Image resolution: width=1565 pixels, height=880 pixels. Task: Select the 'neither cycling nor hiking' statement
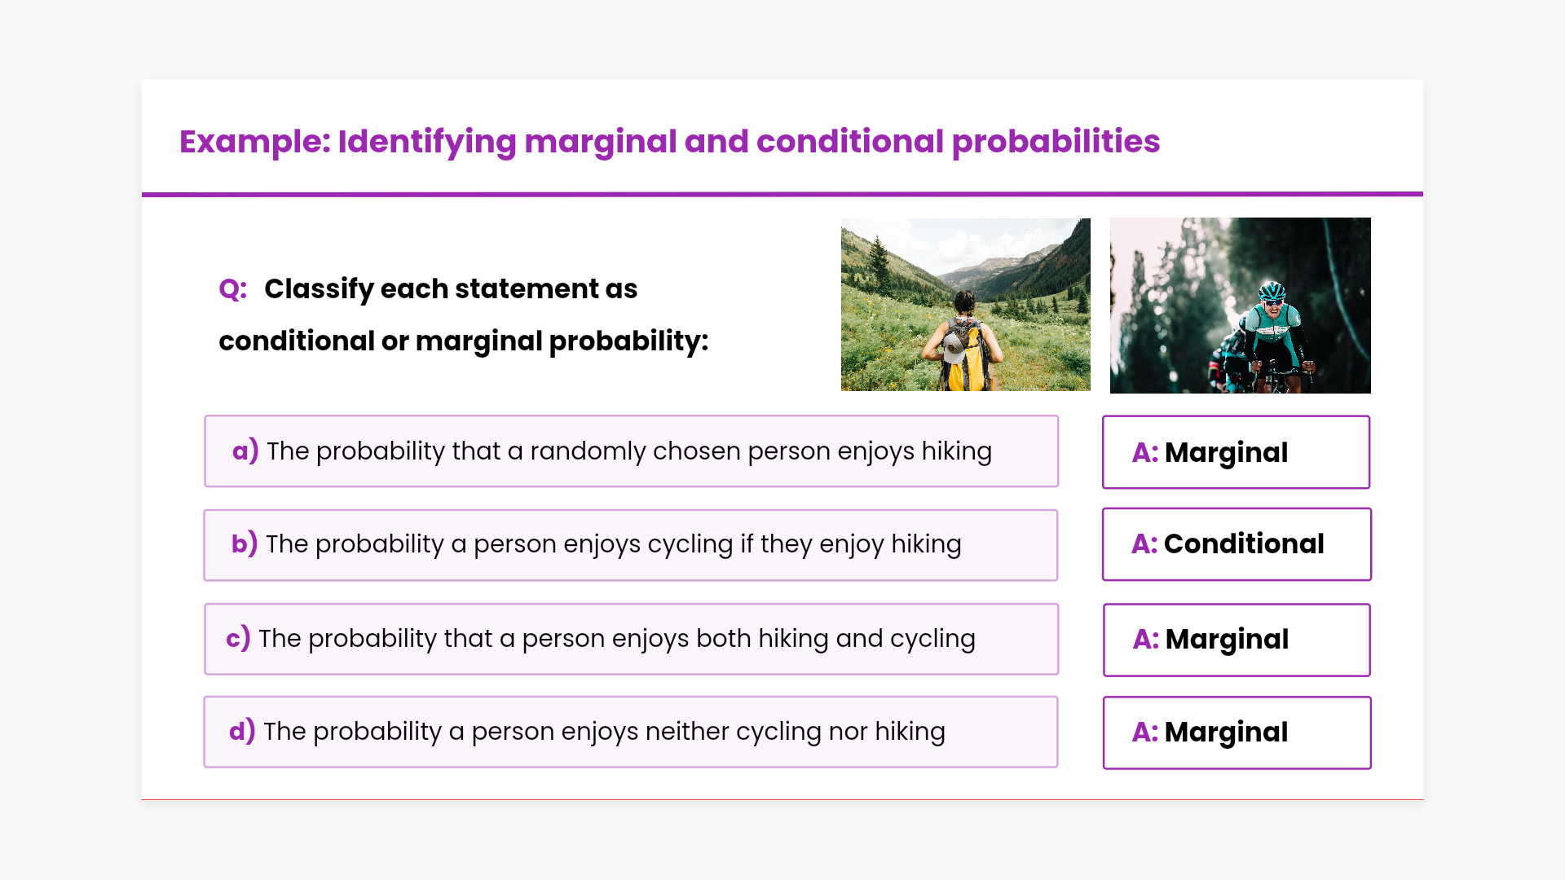tap(604, 732)
